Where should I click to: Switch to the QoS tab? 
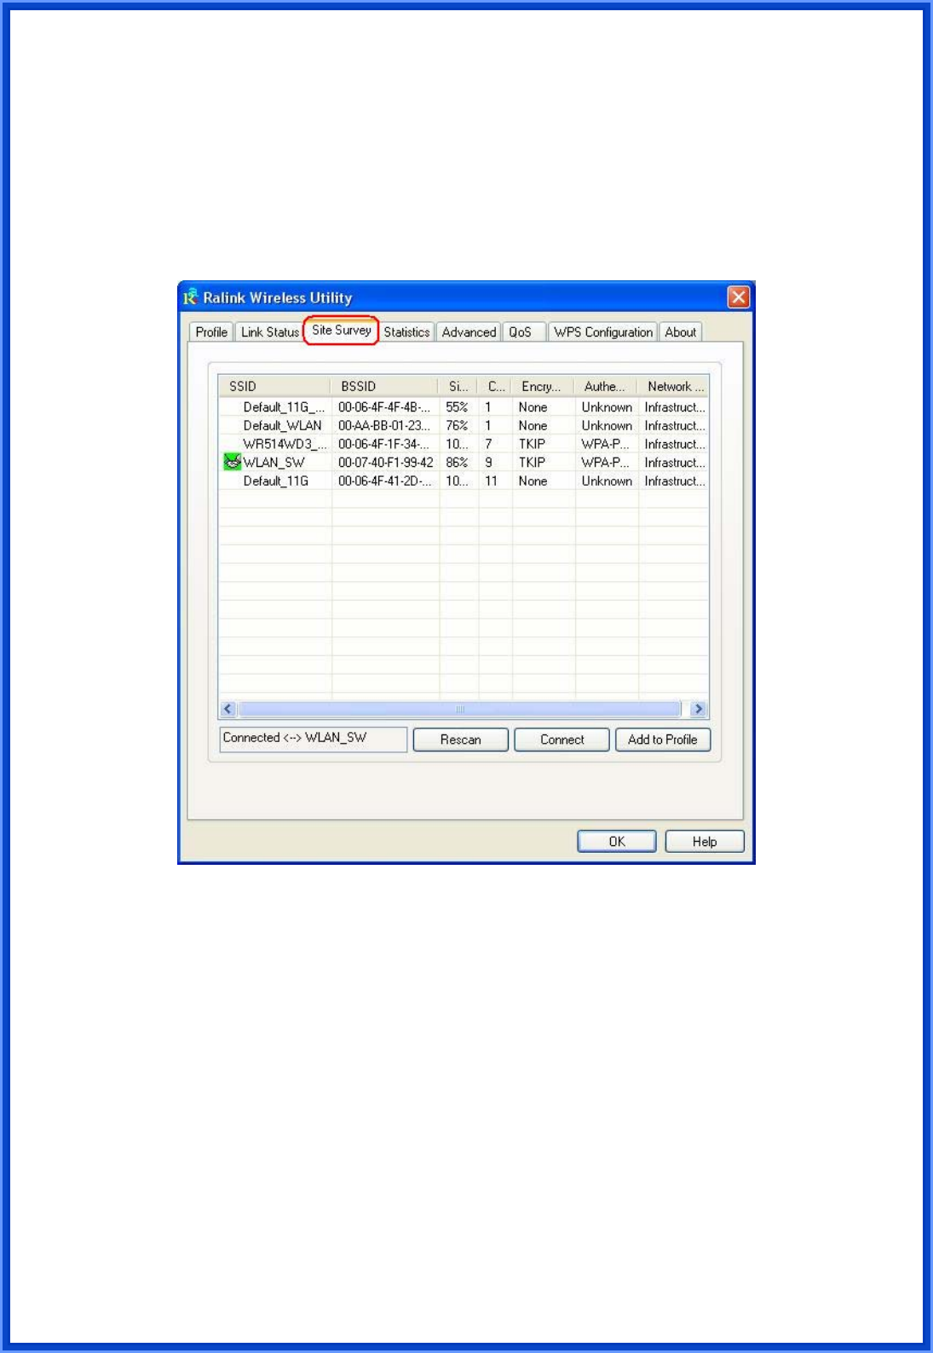521,332
